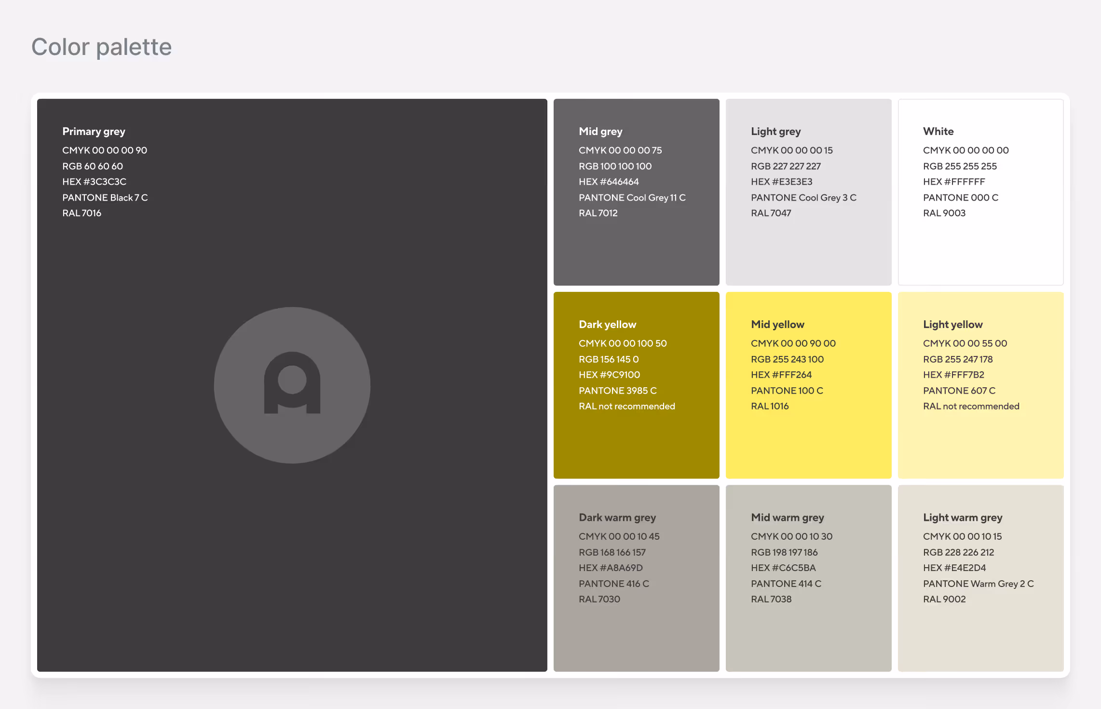Screen dimensions: 1101x709
Task: Click the Color palette page title
Action: [101, 47]
